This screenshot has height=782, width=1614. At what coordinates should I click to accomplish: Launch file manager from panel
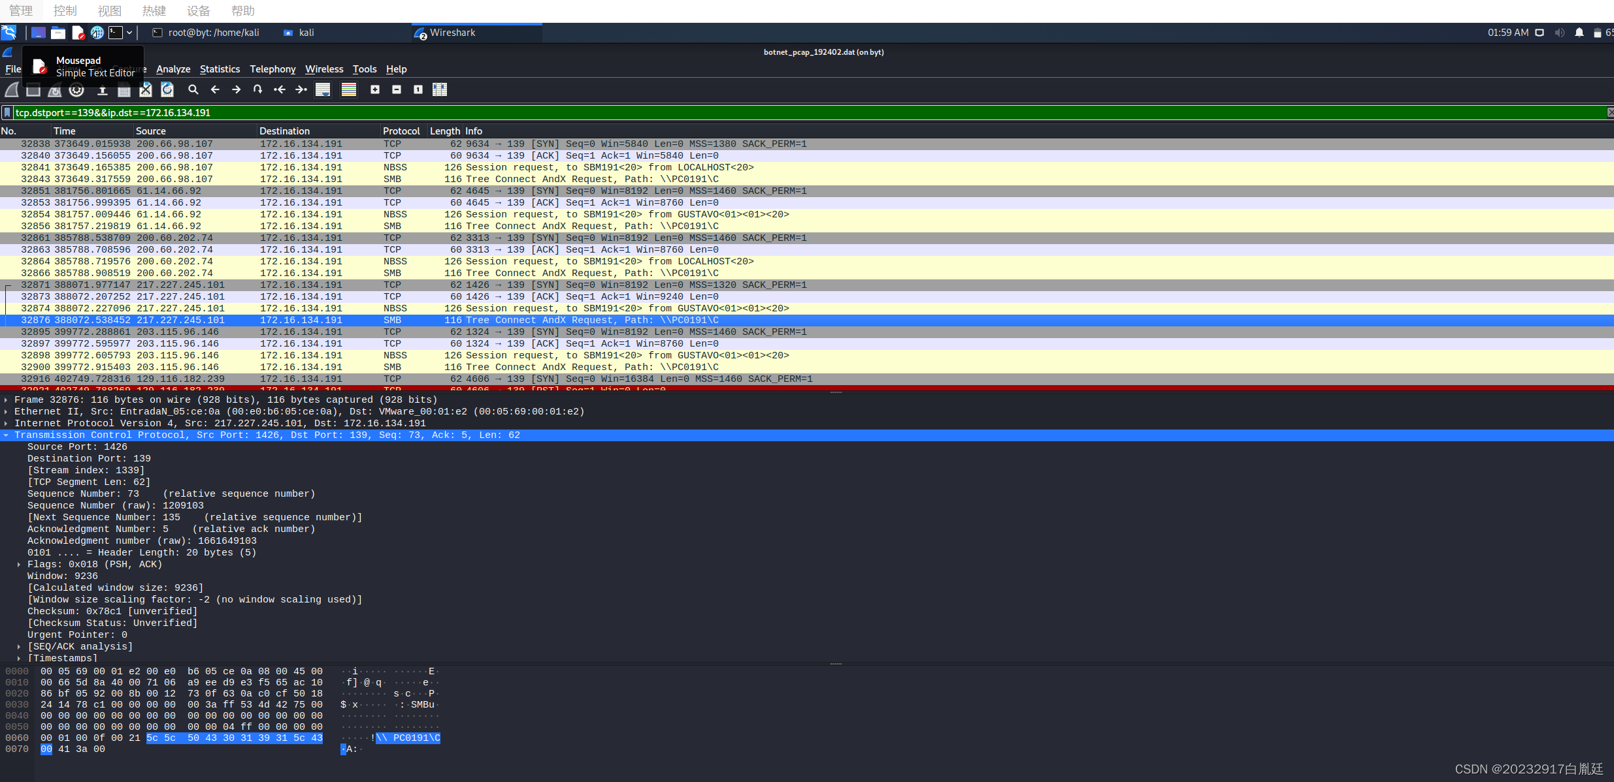click(x=58, y=33)
